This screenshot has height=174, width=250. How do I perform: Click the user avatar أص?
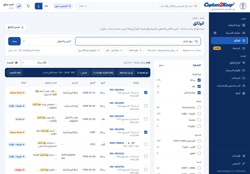19,6
